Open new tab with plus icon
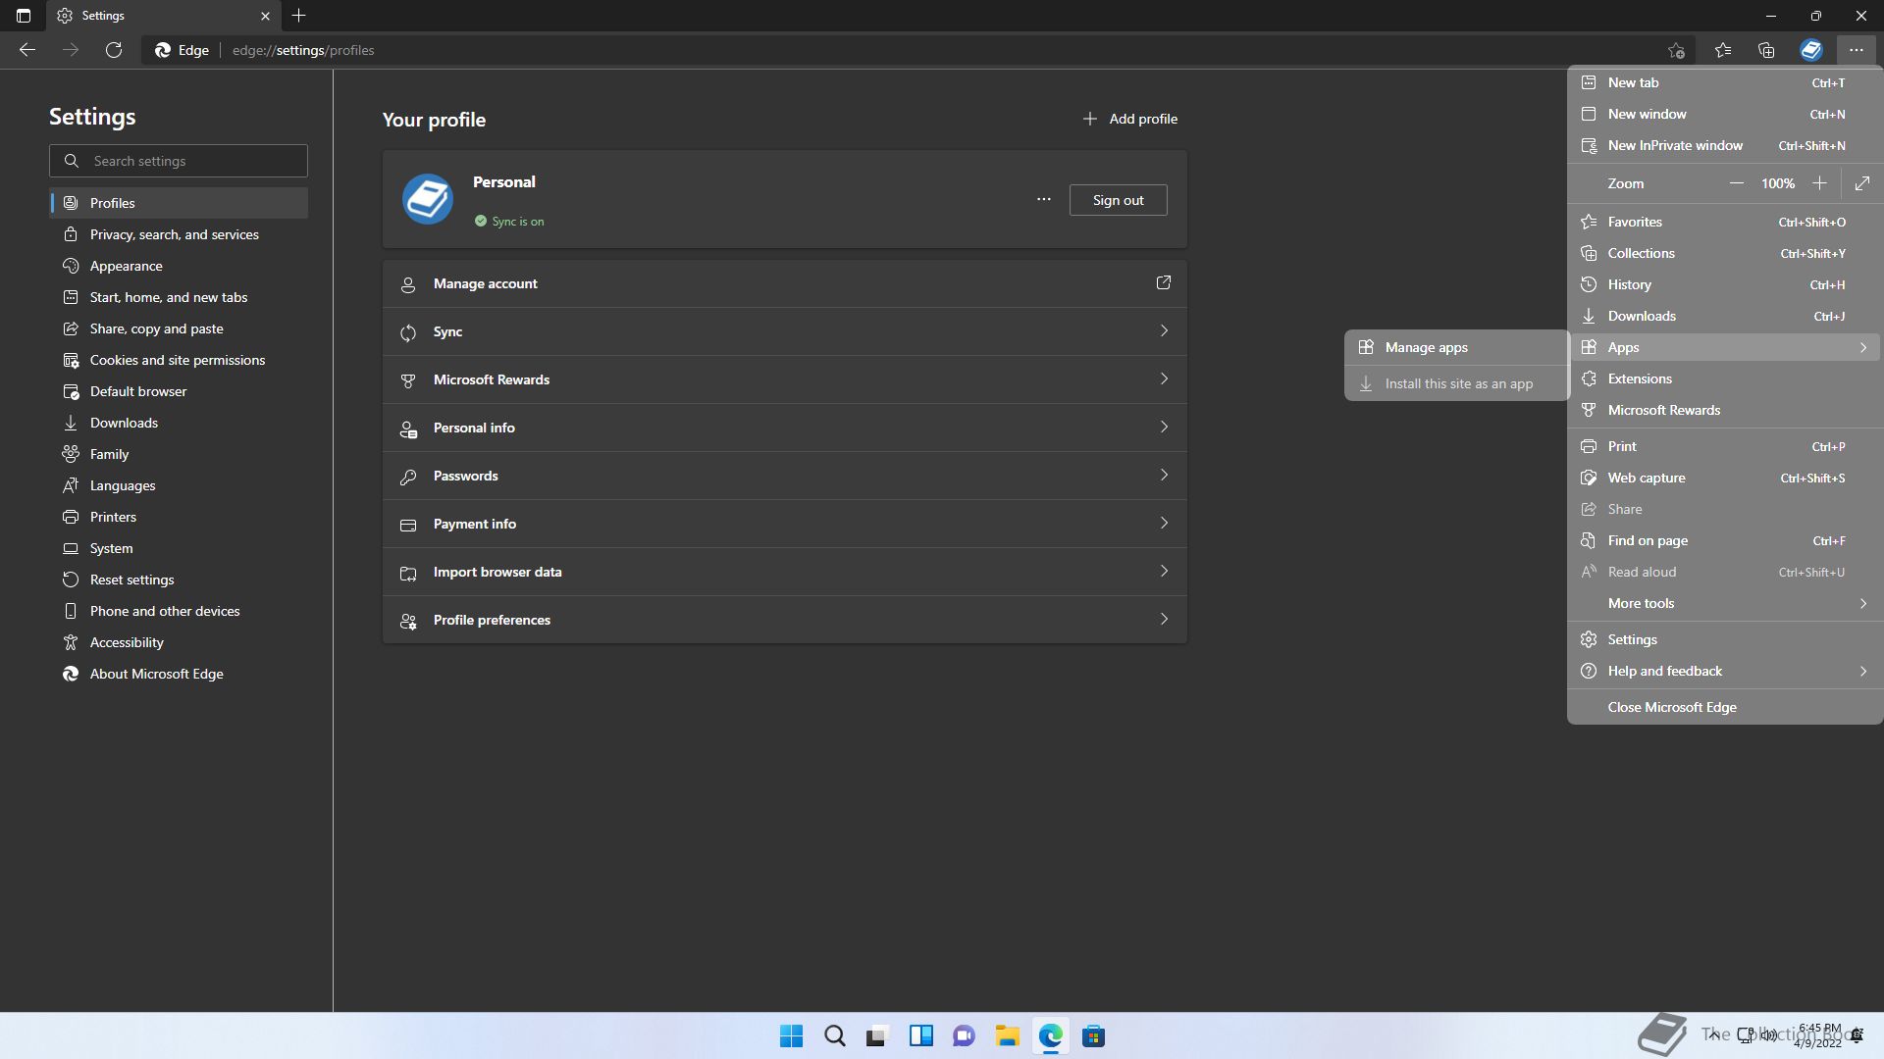Image resolution: width=1884 pixels, height=1059 pixels. (299, 16)
